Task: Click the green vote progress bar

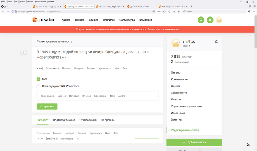Action: tap(147, 139)
